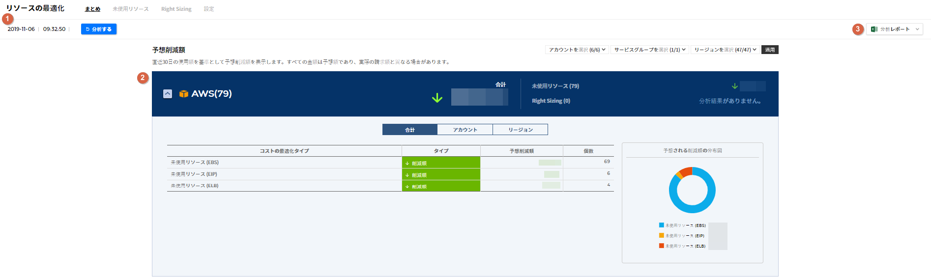Open the サービスグループを選択 (1/1) dropdown
Viewport: 931px width, 280px height.
point(649,50)
